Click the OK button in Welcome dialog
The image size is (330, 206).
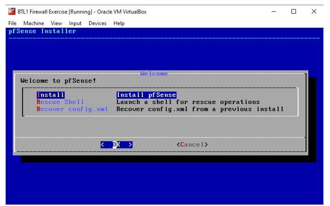pyautogui.click(x=116, y=144)
